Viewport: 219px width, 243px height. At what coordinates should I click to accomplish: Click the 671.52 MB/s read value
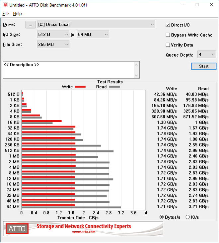[x=196, y=117]
